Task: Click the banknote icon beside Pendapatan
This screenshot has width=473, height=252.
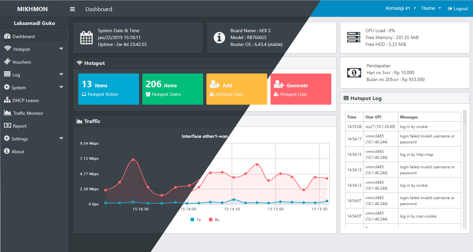Action: point(354,73)
